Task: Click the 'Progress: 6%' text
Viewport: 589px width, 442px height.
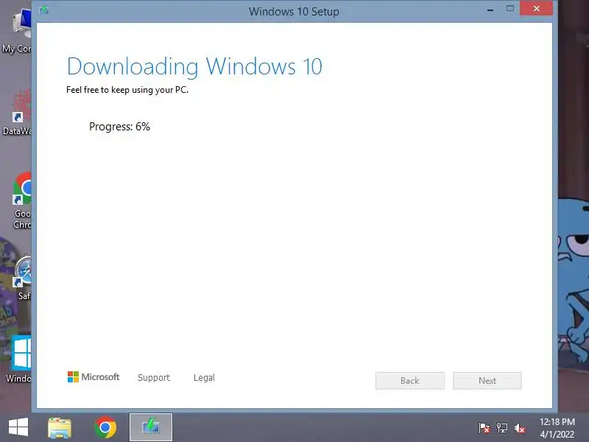Action: [119, 127]
